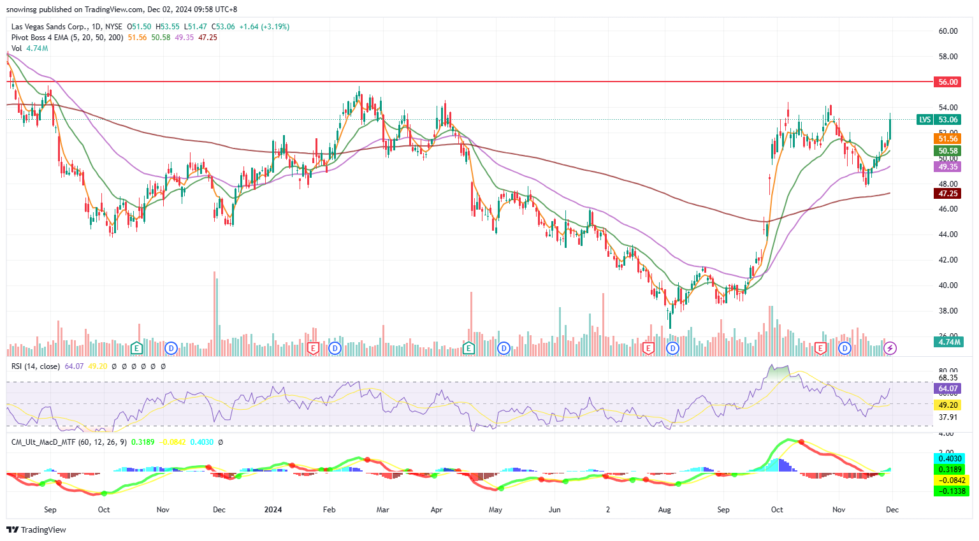Select the Pivot Boss 4 EMA indicator legend

click(x=68, y=38)
